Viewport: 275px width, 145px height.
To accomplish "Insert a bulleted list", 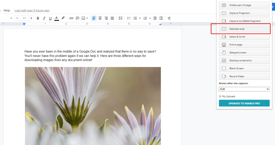I will point(135,18).
